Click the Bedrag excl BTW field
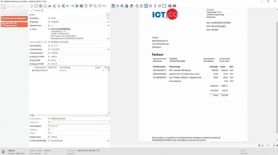The height and width of the screenshot is (155, 278). click(x=80, y=57)
